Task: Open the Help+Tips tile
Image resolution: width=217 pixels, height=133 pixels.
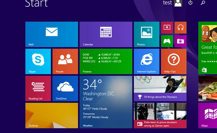Action: pos(174,61)
